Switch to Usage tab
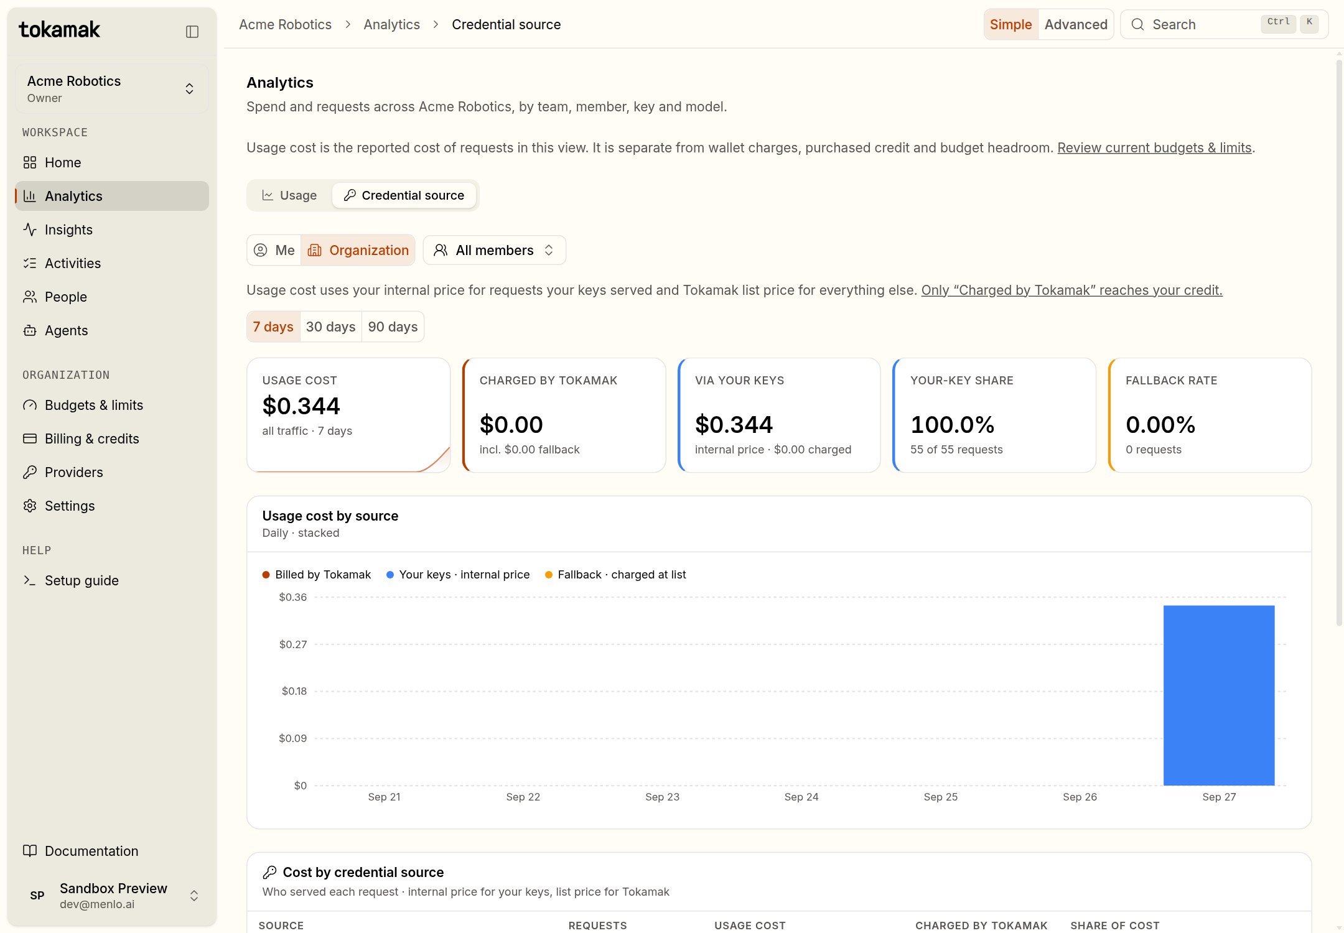This screenshot has width=1344, height=933. click(x=289, y=195)
